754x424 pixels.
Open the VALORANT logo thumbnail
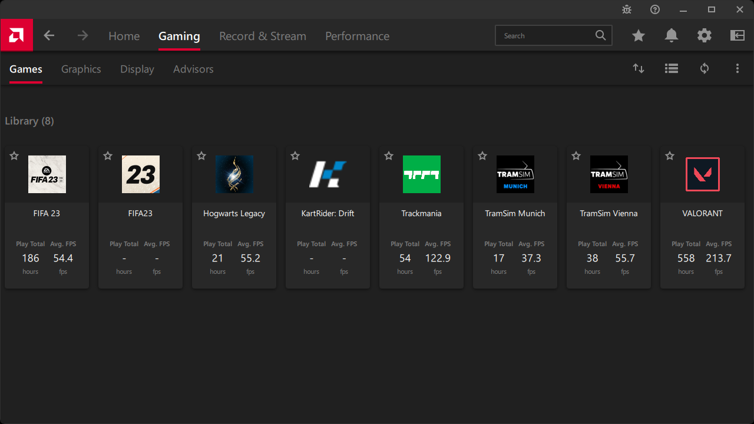(703, 174)
